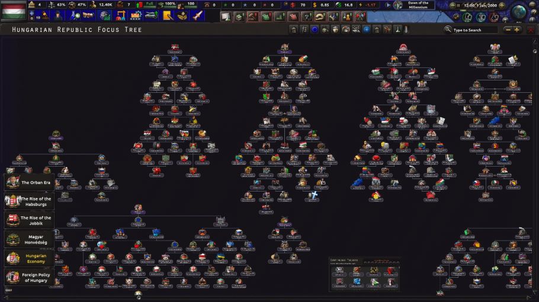Open the trade globe screen
This screenshot has width=539, height=302.
tap(105, 16)
